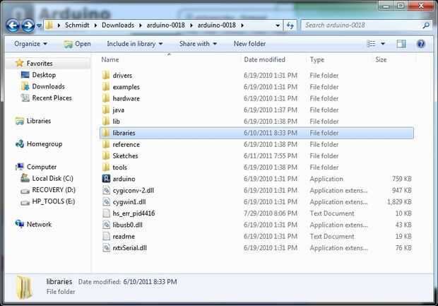The height and width of the screenshot is (306, 438).
Task: Sort by Date modified column header
Action: (264, 59)
